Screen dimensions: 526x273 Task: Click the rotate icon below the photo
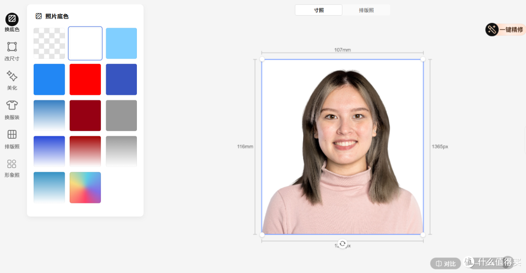pyautogui.click(x=342, y=243)
